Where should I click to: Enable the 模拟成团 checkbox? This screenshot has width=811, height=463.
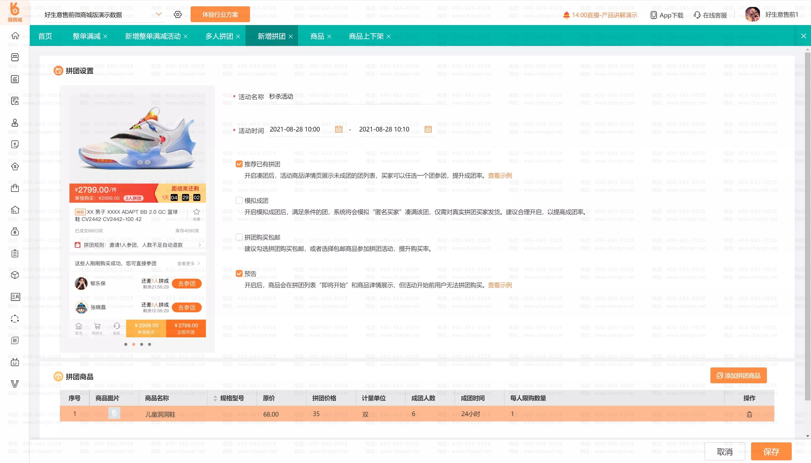tap(239, 201)
